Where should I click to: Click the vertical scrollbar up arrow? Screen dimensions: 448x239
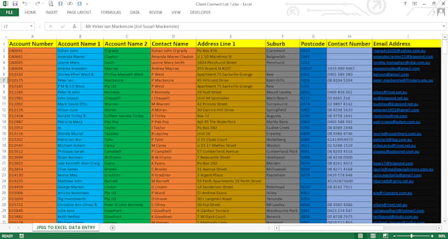pos(445,36)
